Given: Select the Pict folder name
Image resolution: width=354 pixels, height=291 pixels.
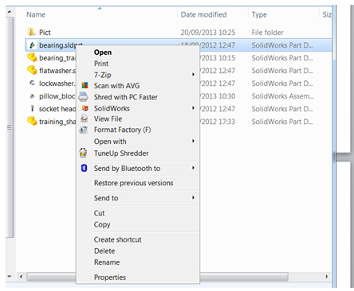Looking at the screenshot, I should coord(45,33).
